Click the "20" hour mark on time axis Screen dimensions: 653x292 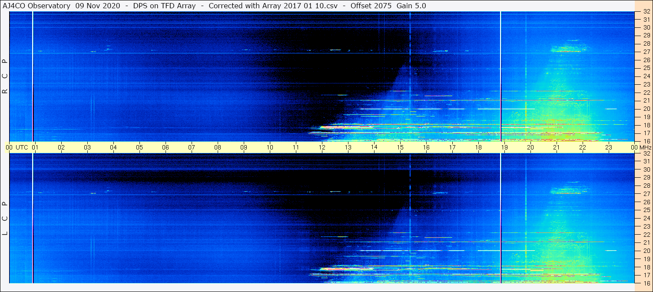(530, 147)
